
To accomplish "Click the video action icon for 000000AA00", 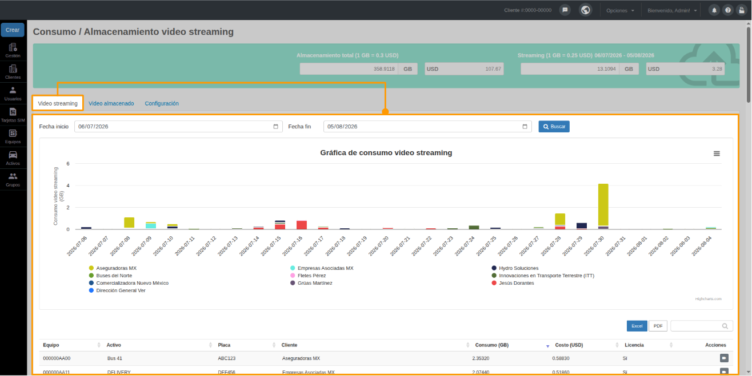I will (x=724, y=358).
